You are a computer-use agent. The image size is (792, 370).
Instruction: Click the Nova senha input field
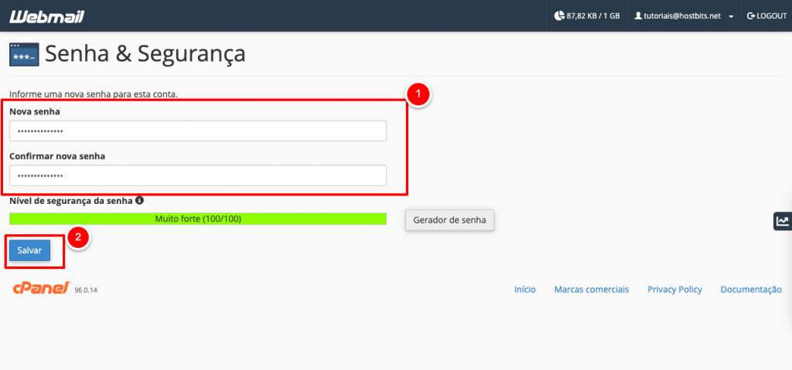(x=198, y=131)
